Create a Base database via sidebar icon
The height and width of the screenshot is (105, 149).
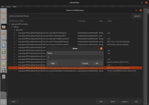[4, 77]
